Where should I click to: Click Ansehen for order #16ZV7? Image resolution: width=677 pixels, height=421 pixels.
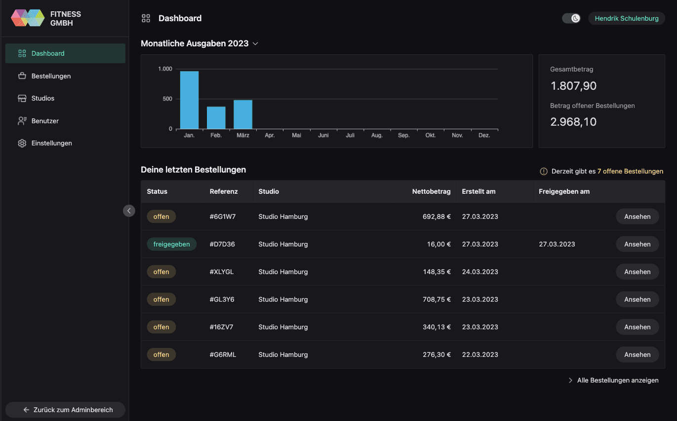[637, 327]
